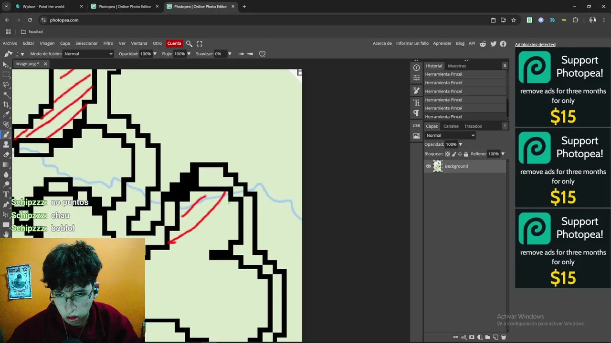The height and width of the screenshot is (343, 611).
Task: Open Photopea Facebook page icon
Action: point(503,43)
